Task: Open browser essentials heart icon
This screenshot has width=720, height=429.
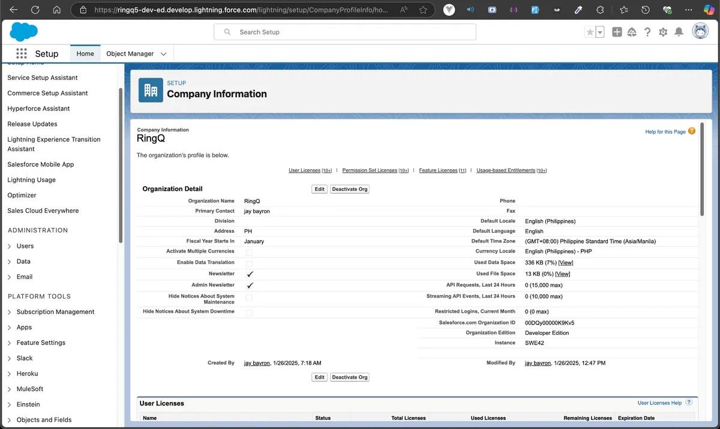Action: [x=667, y=10]
